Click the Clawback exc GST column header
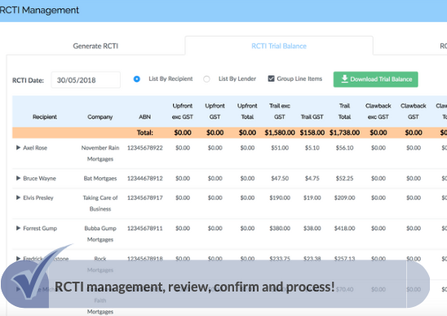Viewport: 447px width, 316px height. point(378,111)
